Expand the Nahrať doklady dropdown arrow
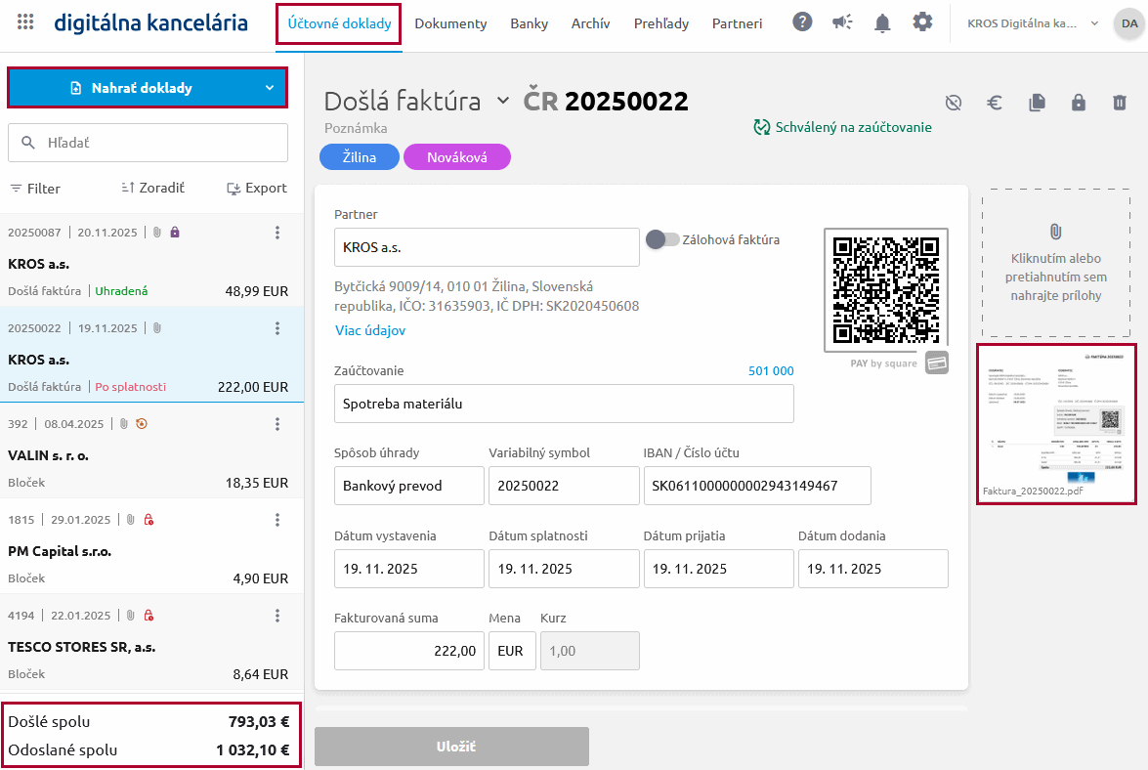 [270, 88]
